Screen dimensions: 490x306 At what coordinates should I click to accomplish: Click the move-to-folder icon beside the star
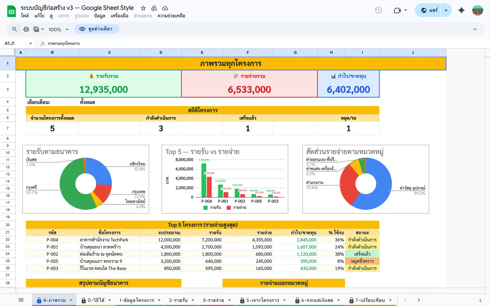[x=154, y=8]
